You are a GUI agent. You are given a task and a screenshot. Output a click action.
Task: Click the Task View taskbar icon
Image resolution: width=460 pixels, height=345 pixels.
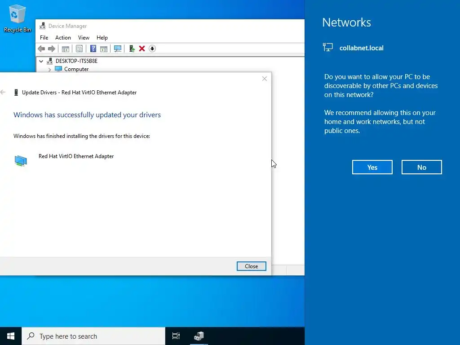[x=176, y=336]
